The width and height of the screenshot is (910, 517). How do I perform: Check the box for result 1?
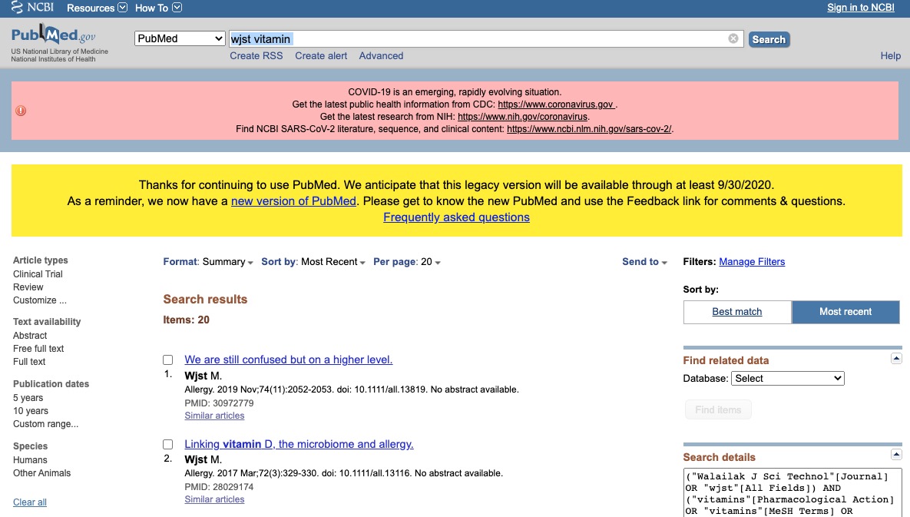167,360
